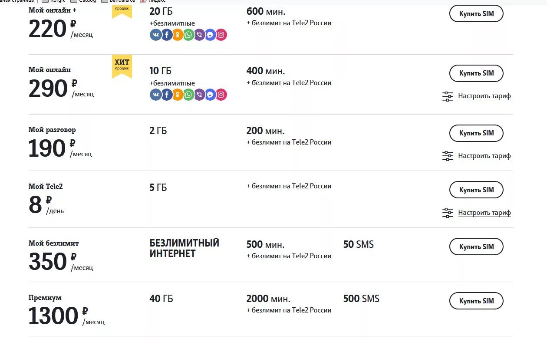Click the sliders icon in the Мой разговор row
547x342 pixels.
pos(448,156)
